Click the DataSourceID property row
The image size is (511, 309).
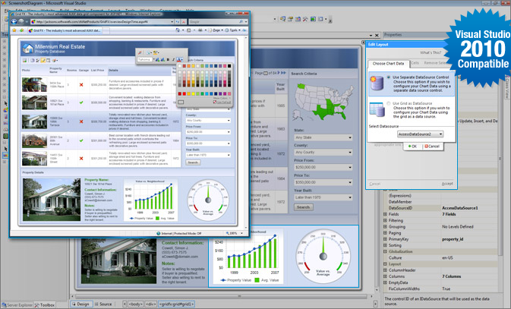pos(442,208)
